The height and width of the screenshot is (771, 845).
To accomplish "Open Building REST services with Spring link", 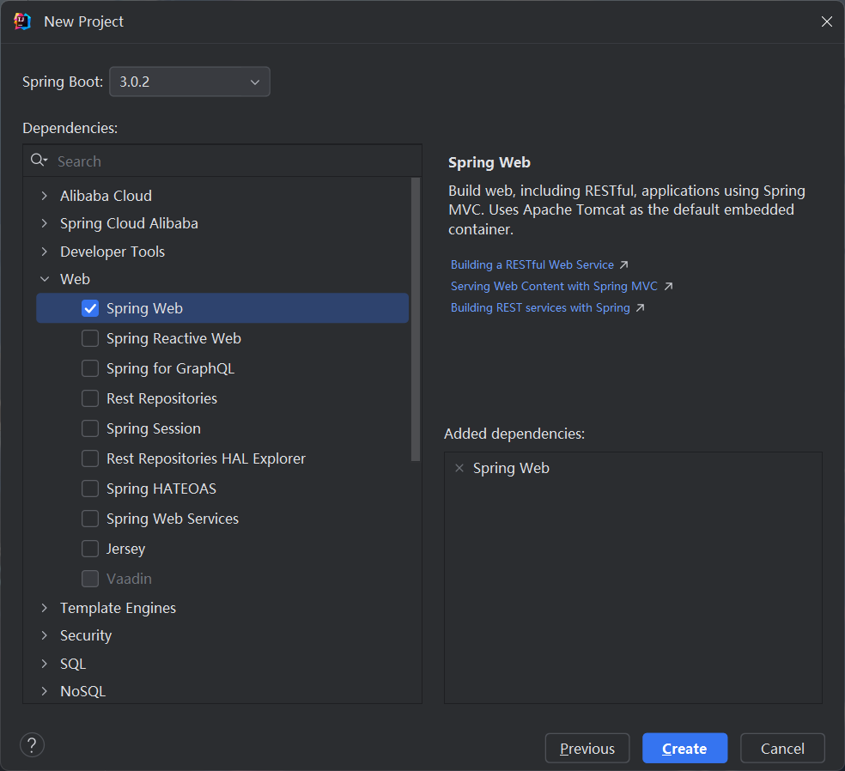I will [540, 308].
